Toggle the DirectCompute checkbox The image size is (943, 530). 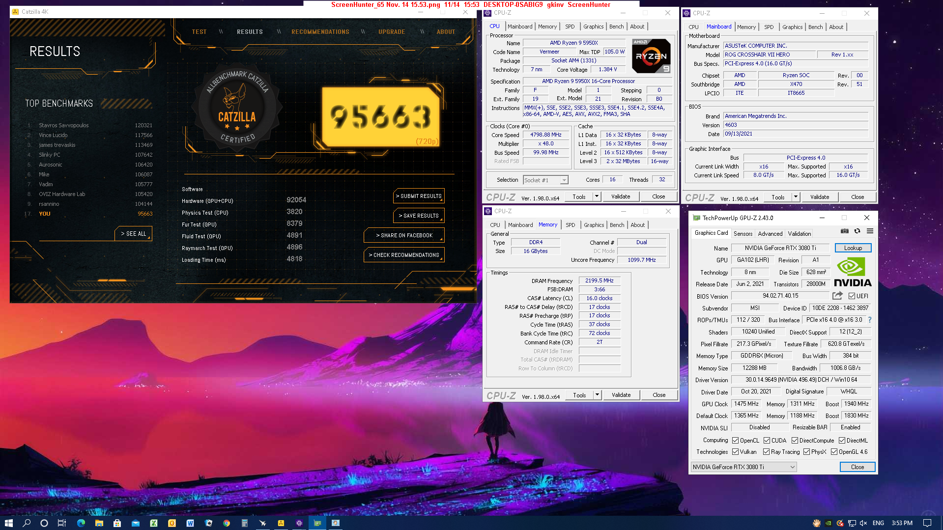pyautogui.click(x=795, y=441)
